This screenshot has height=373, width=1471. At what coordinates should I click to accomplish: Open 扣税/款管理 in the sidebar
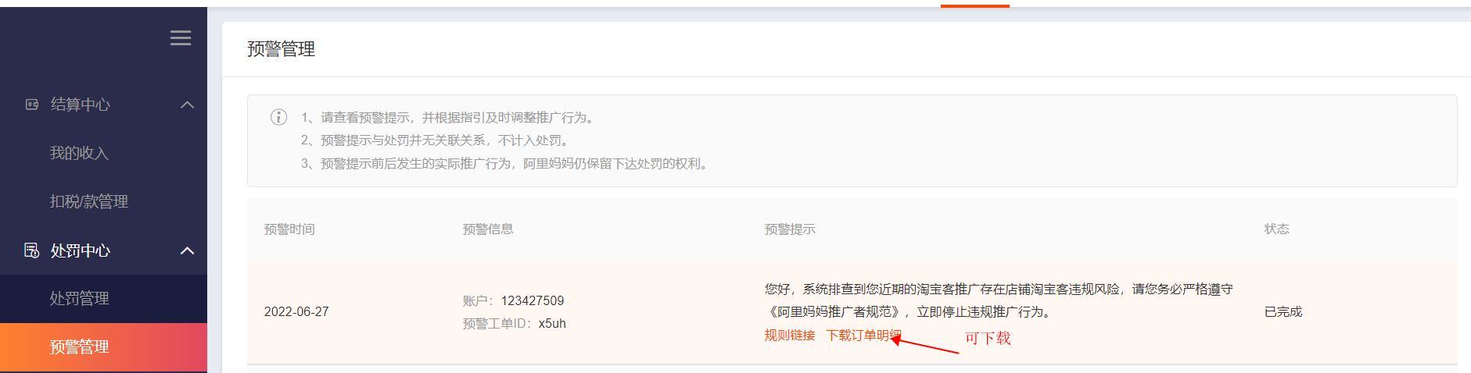[x=89, y=201]
